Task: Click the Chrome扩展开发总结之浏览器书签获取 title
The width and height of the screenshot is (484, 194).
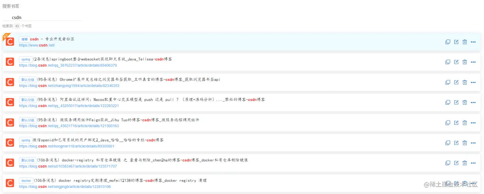Action: pos(128,80)
